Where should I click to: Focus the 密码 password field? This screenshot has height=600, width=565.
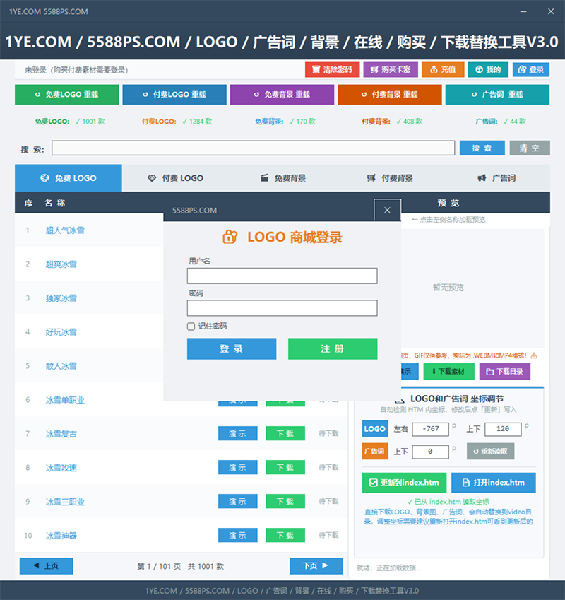[x=282, y=308]
